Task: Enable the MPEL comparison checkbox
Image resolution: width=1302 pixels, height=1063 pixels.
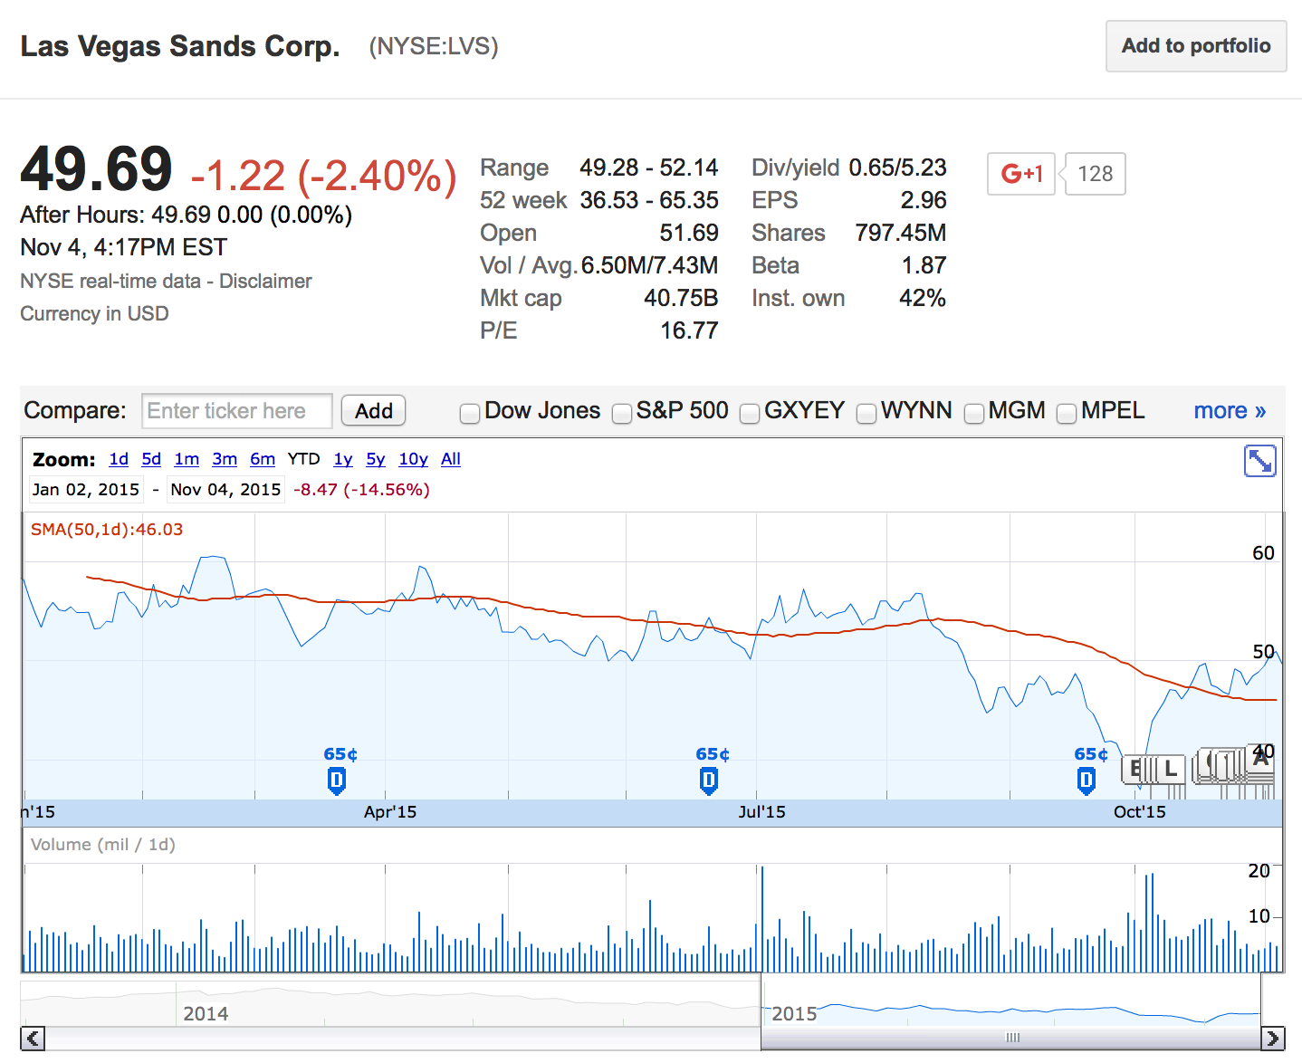Action: pos(1067,414)
